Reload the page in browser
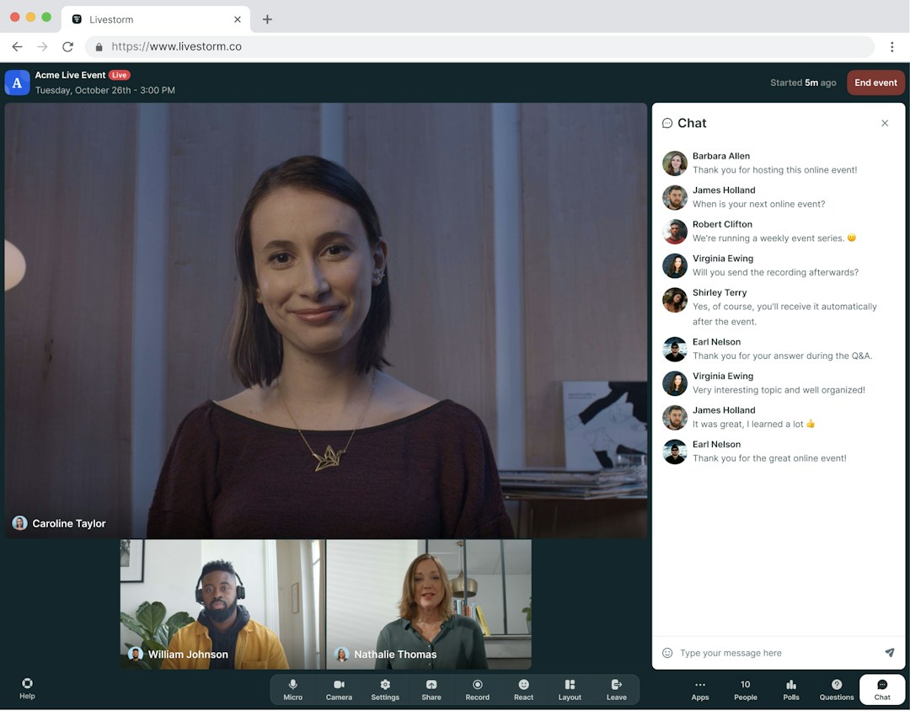The image size is (910, 711). pos(68,46)
